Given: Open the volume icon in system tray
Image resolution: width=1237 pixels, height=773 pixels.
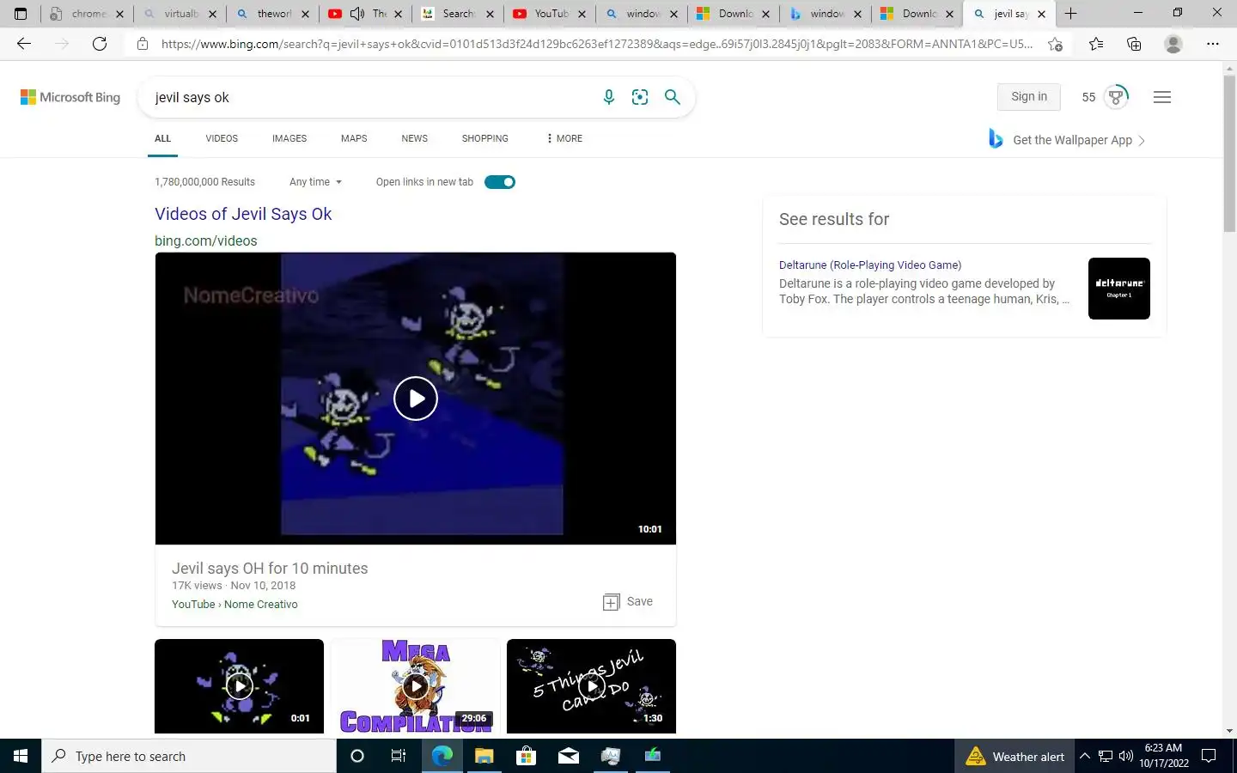Looking at the screenshot, I should (1126, 756).
